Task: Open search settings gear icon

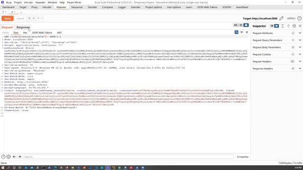Action: (9, 157)
